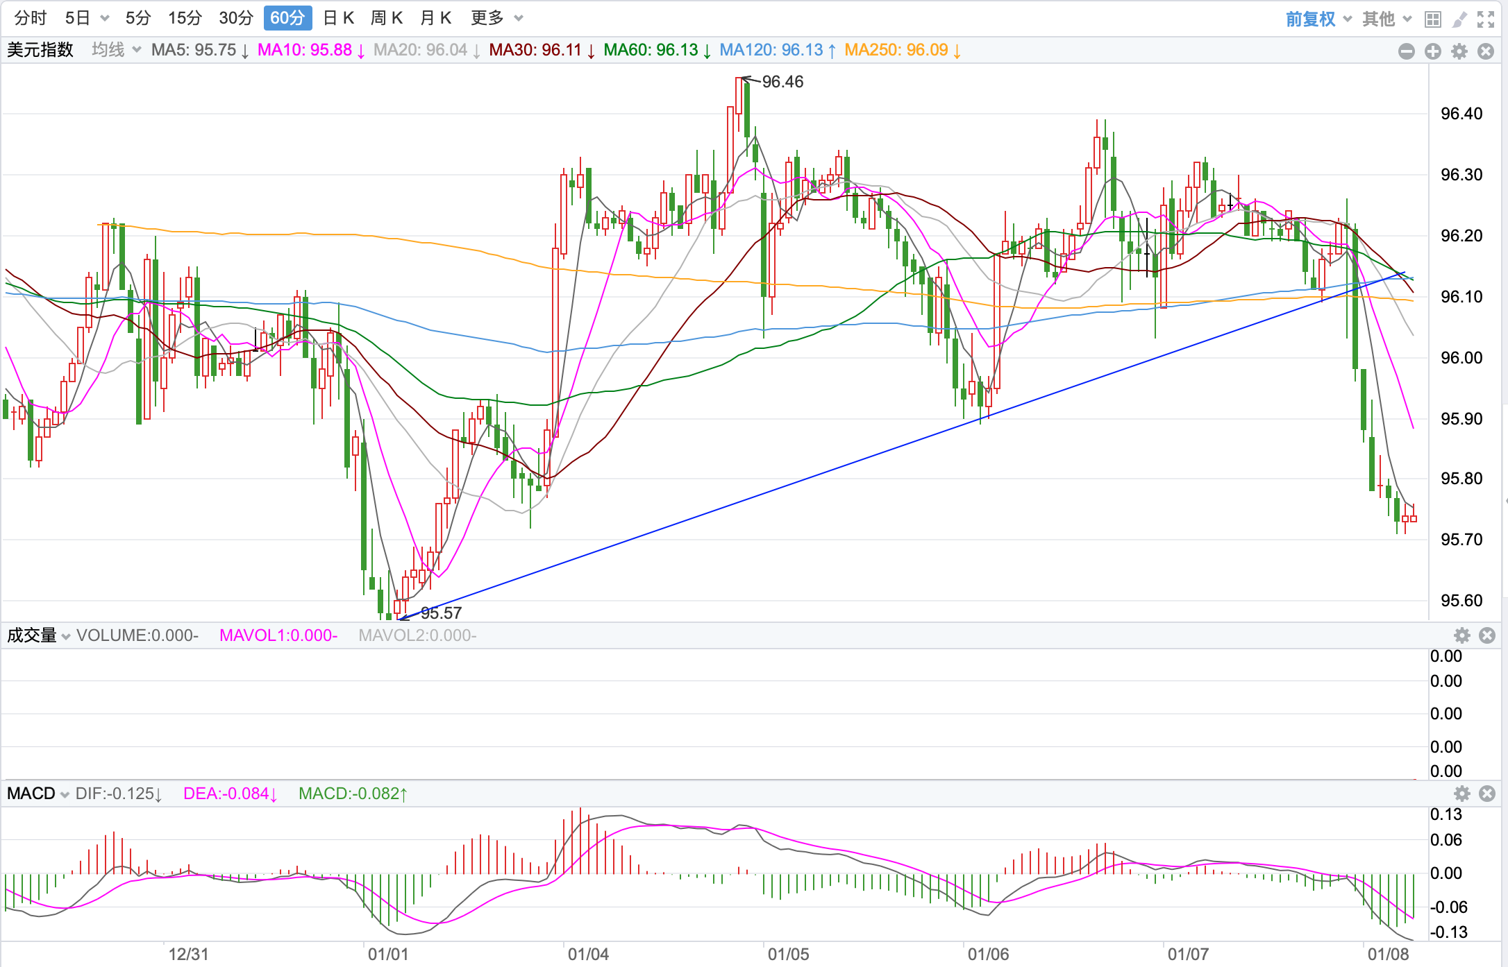This screenshot has width=1508, height=967.
Task: Open MACD panel settings gear
Action: click(1462, 794)
